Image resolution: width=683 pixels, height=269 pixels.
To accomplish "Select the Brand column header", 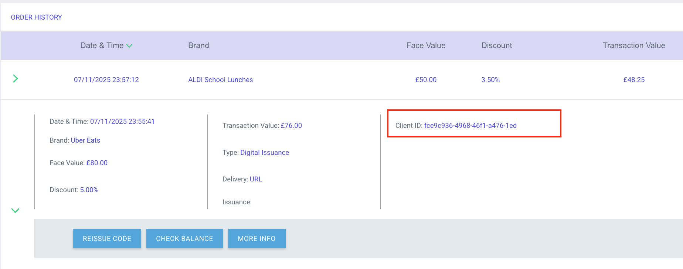I will [198, 45].
